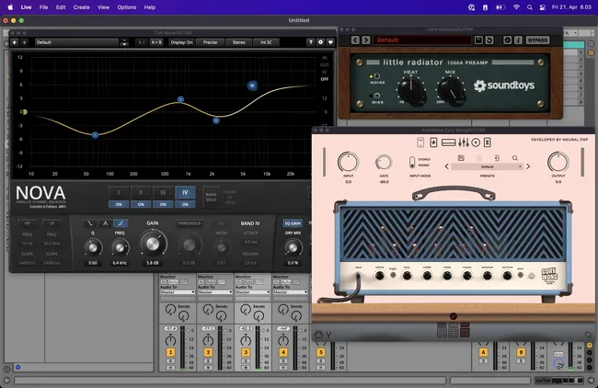Click Little Radiator BYPASS button
598x388 pixels.
pos(538,40)
